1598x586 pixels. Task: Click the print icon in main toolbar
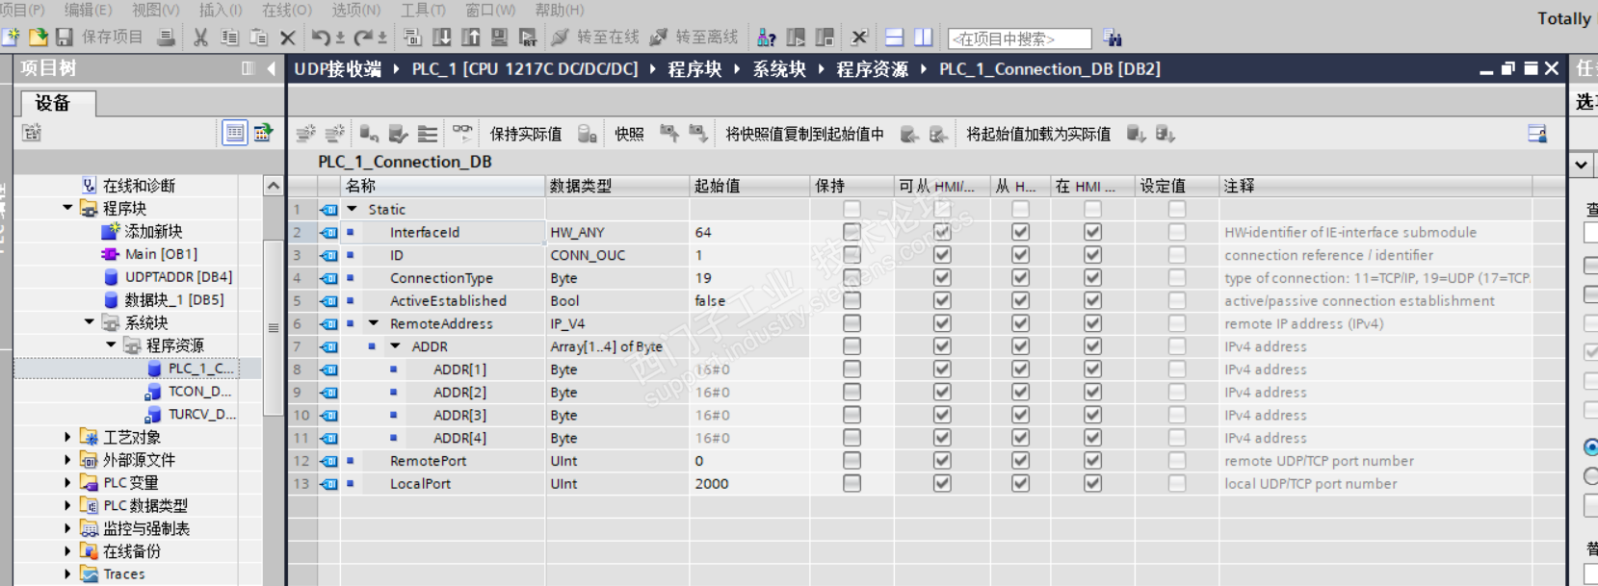click(167, 38)
